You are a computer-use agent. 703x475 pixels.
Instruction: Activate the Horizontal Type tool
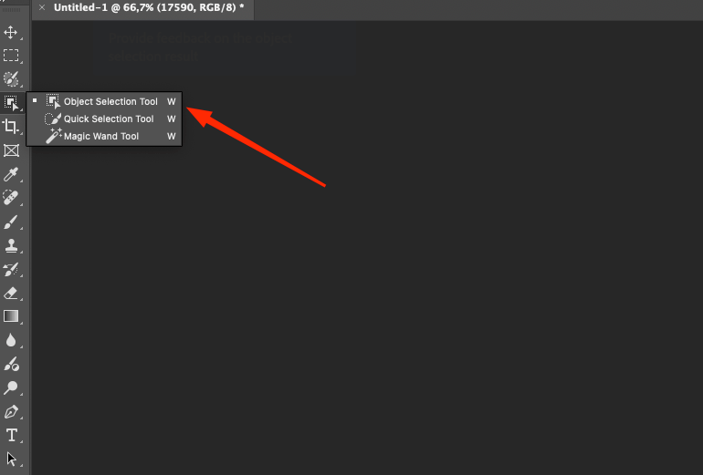(11, 435)
